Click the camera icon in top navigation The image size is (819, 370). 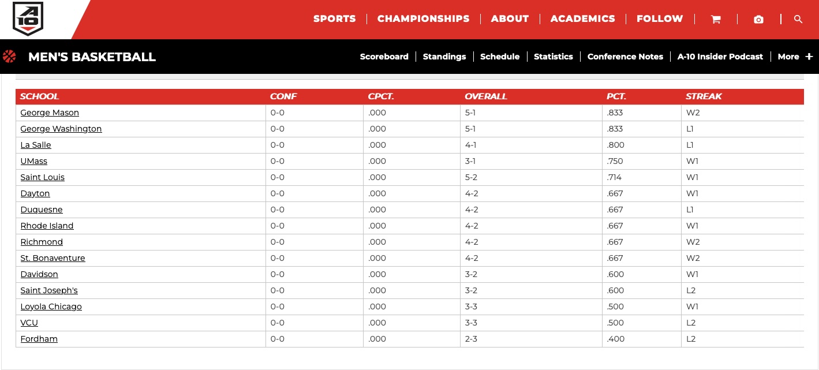coord(758,19)
